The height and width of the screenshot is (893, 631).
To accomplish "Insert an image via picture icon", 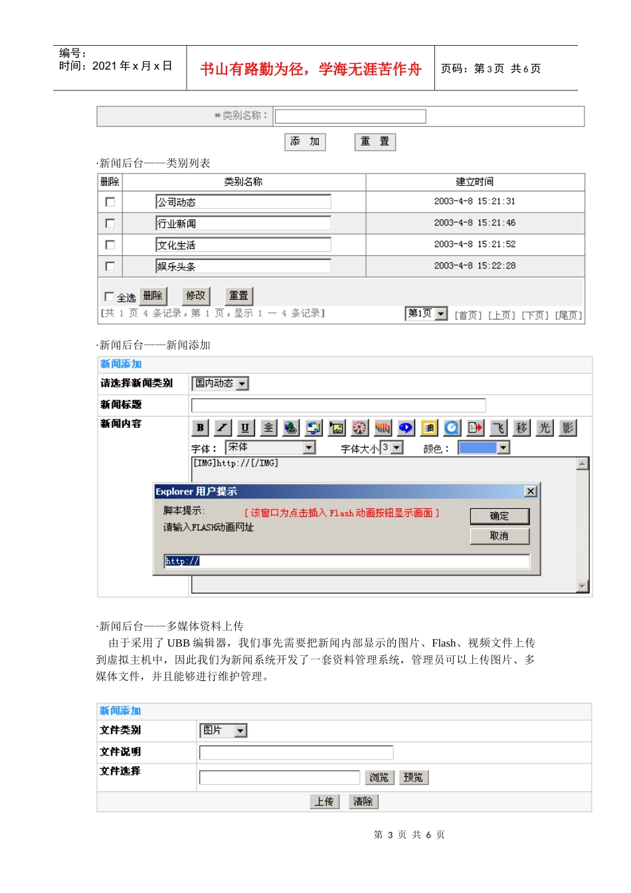I will (x=337, y=428).
